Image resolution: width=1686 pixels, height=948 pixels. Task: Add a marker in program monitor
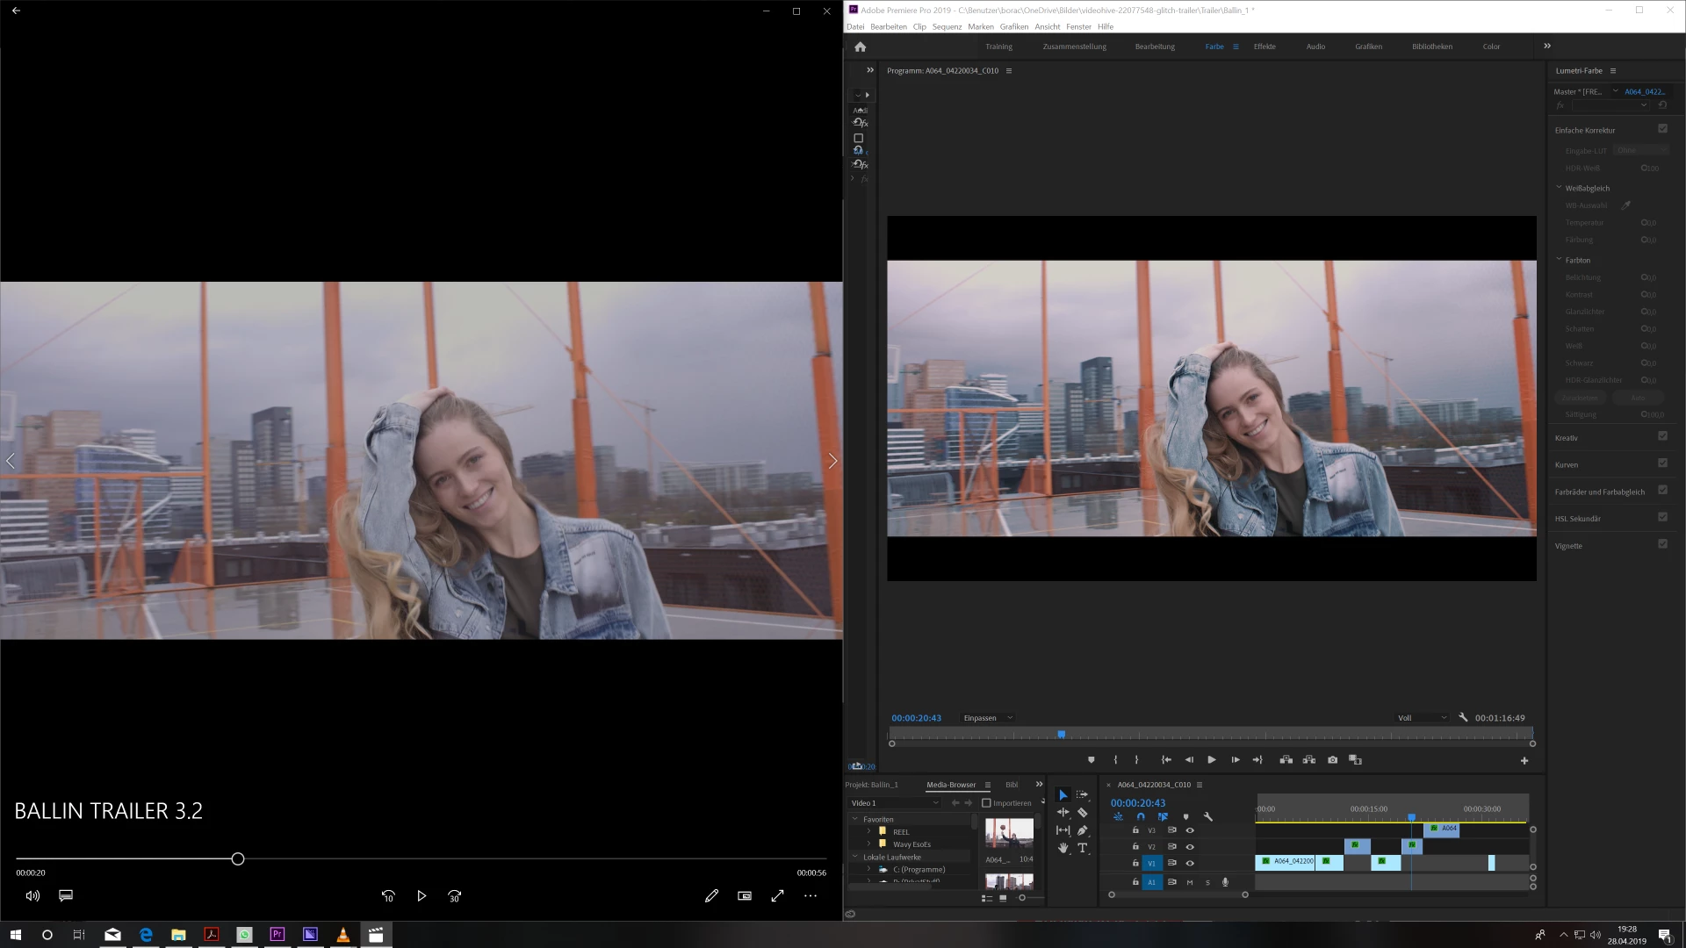1092,760
